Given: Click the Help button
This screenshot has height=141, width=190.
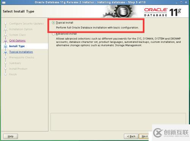Looking at the screenshot, I should tap(11, 136).
